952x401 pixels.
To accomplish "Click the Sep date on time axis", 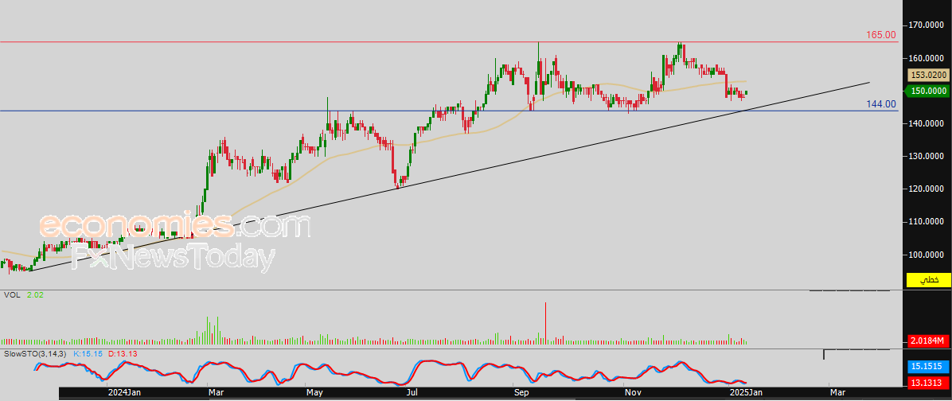I will [521, 393].
